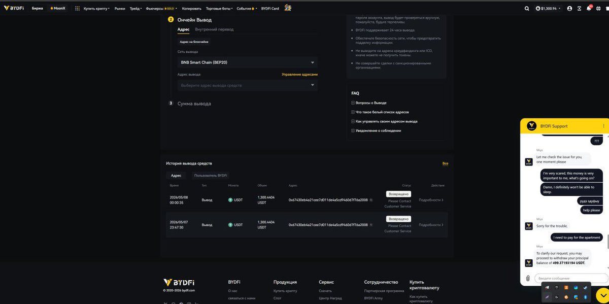Click icon beside Как управлять своим адресом вывода
Image resolution: width=609 pixels, height=304 pixels.
click(x=353, y=121)
